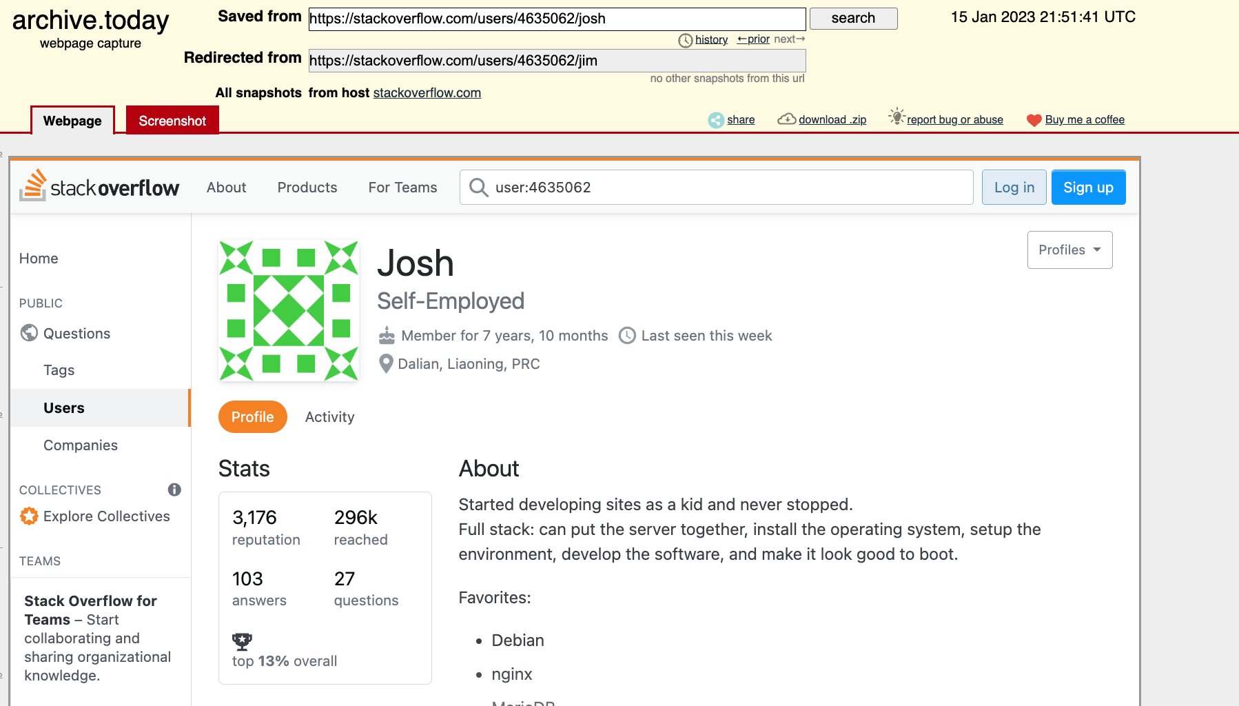The height and width of the screenshot is (706, 1239).
Task: Click the capture timestamp 15 Jan 2023
Action: click(x=1043, y=17)
